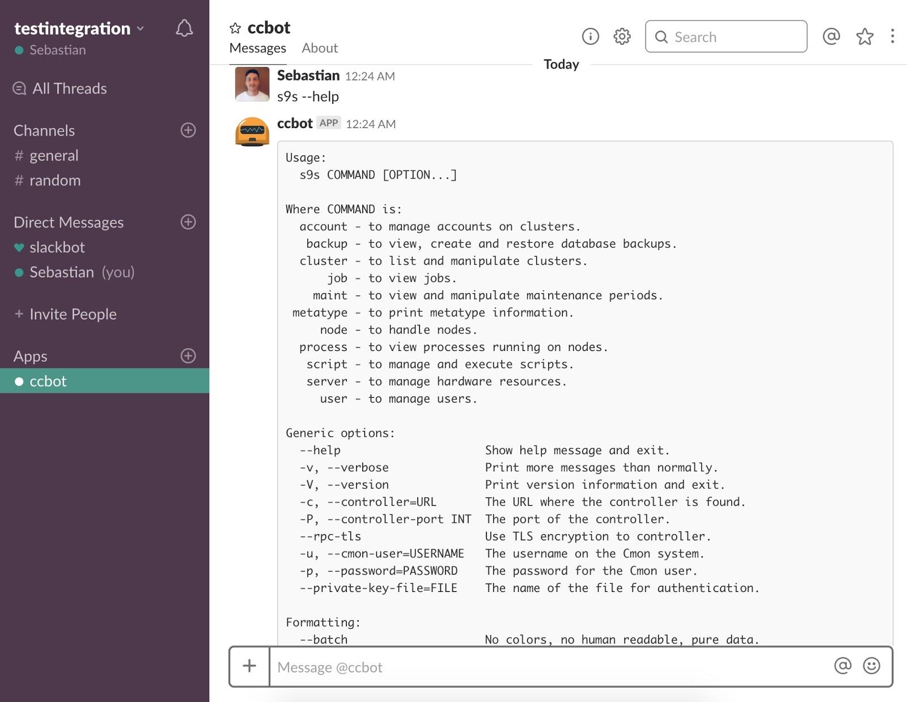The height and width of the screenshot is (702, 907).
Task: Click the ccbot robot avatar
Action: click(252, 132)
